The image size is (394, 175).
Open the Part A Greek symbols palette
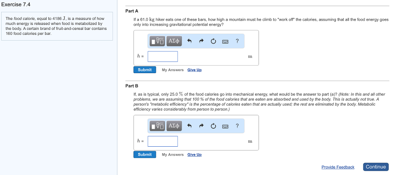coord(174,41)
